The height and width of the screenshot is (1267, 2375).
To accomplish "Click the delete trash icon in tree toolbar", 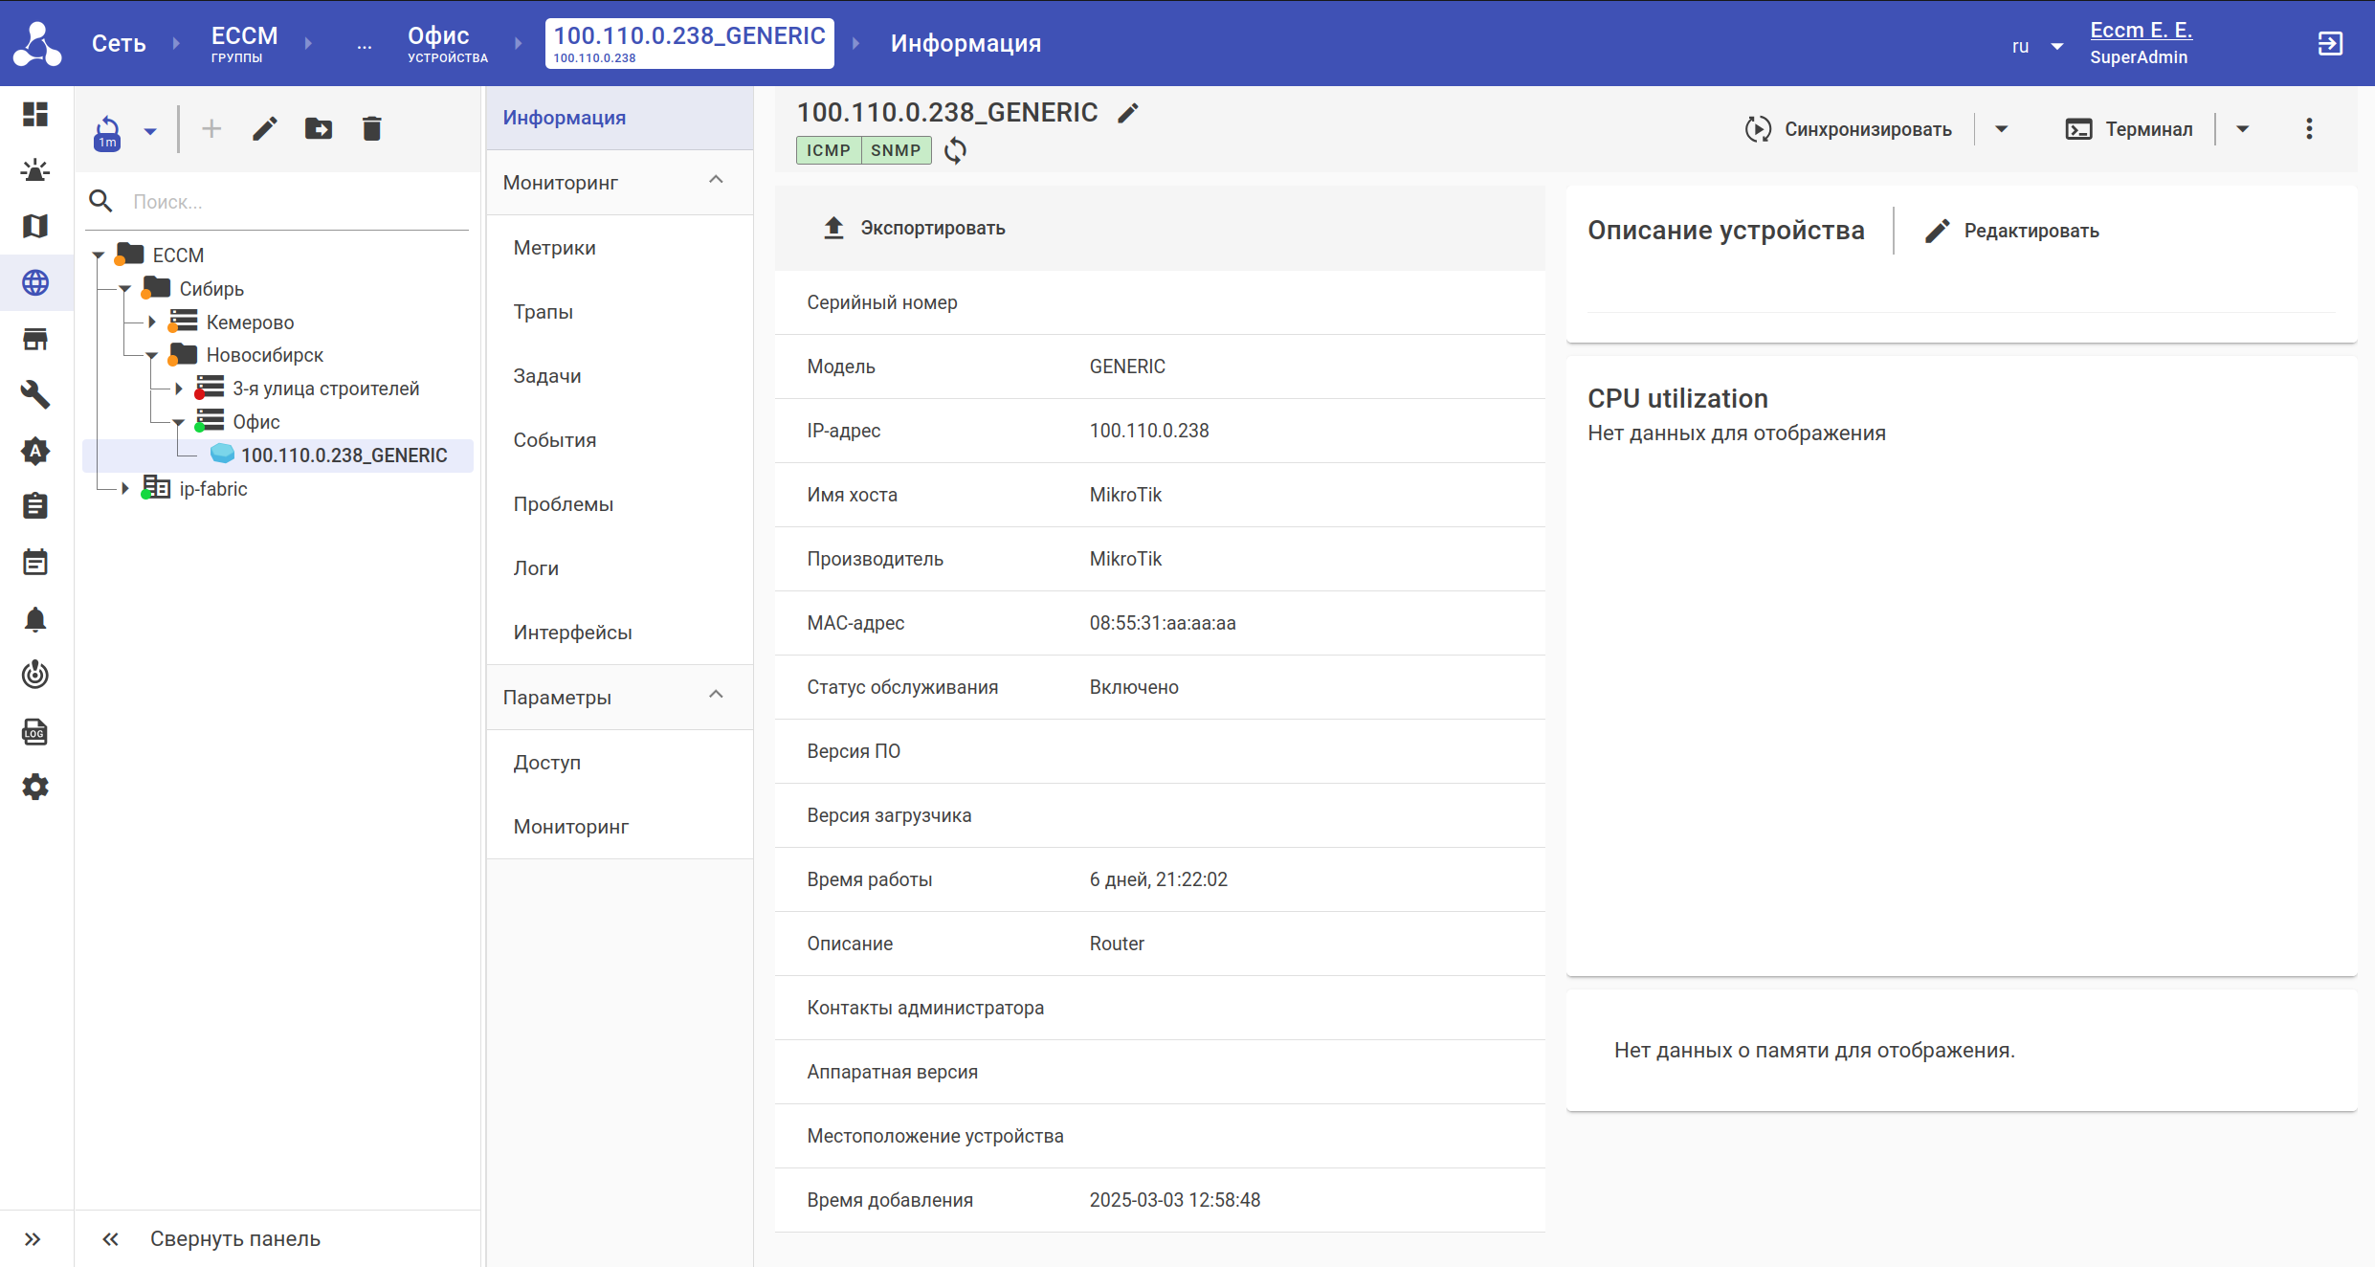I will (x=371, y=128).
